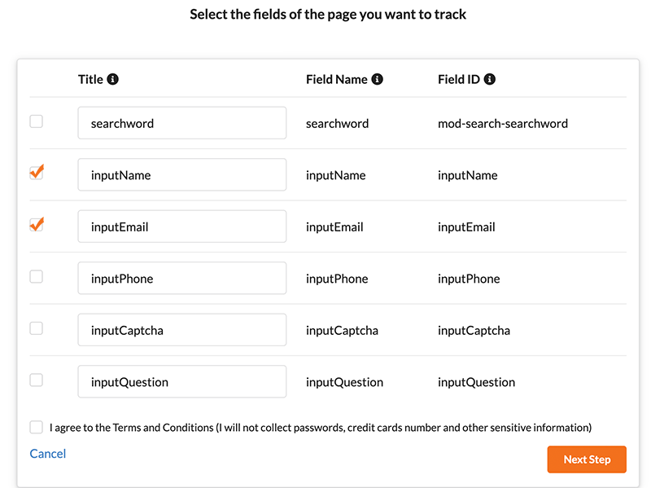Click the info icon beside Field ID
Viewport: 651px width, 488px height.
point(490,79)
